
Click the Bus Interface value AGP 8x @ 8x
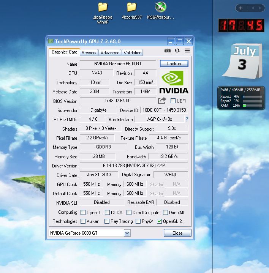click(x=160, y=119)
